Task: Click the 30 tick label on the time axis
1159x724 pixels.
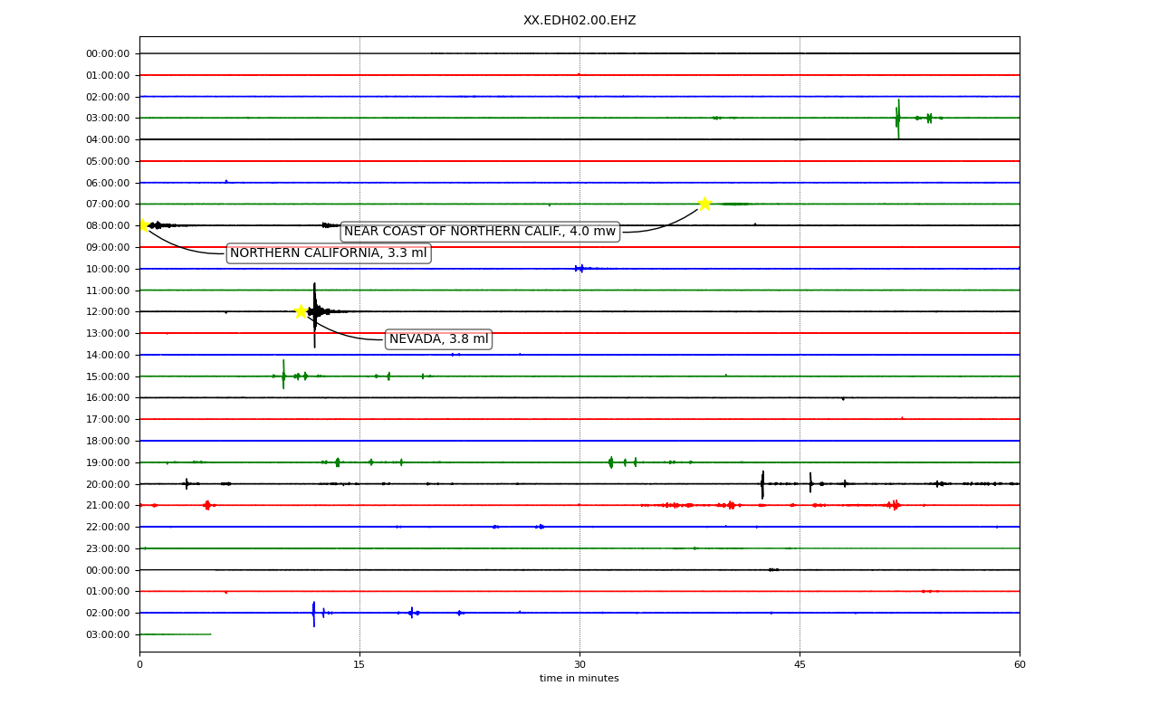Action: (579, 665)
